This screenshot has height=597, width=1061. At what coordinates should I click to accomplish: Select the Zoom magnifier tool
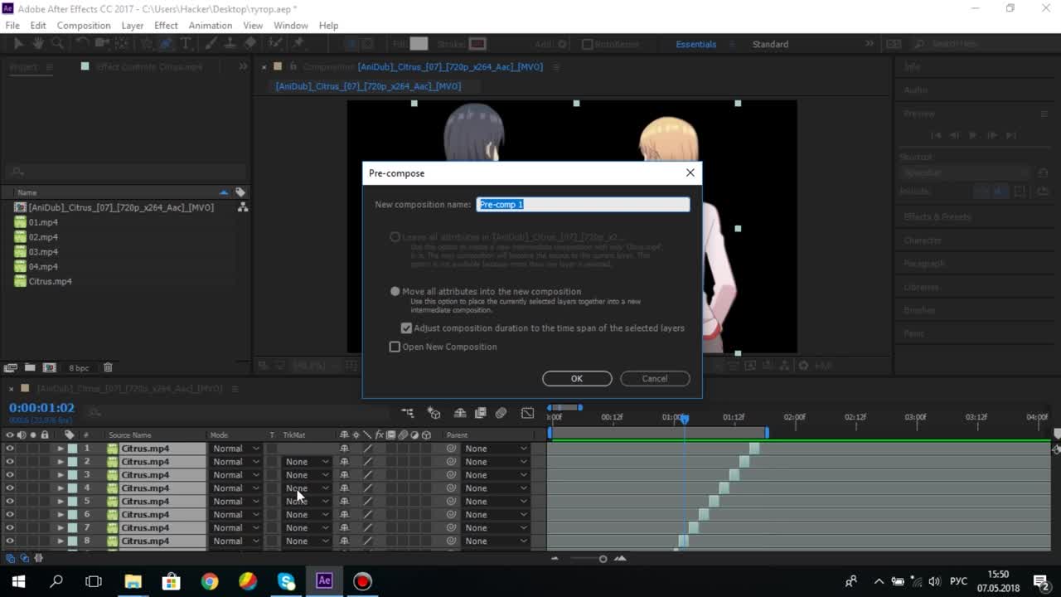[58, 44]
